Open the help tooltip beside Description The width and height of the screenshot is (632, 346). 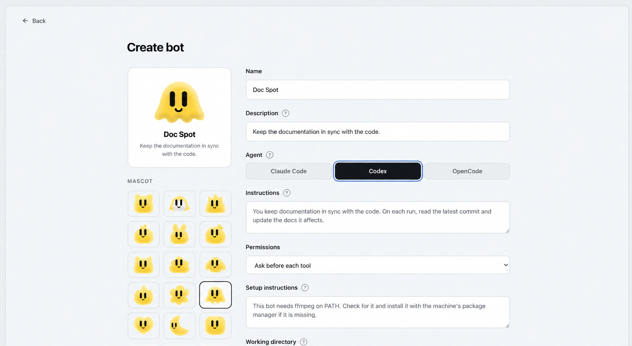286,113
